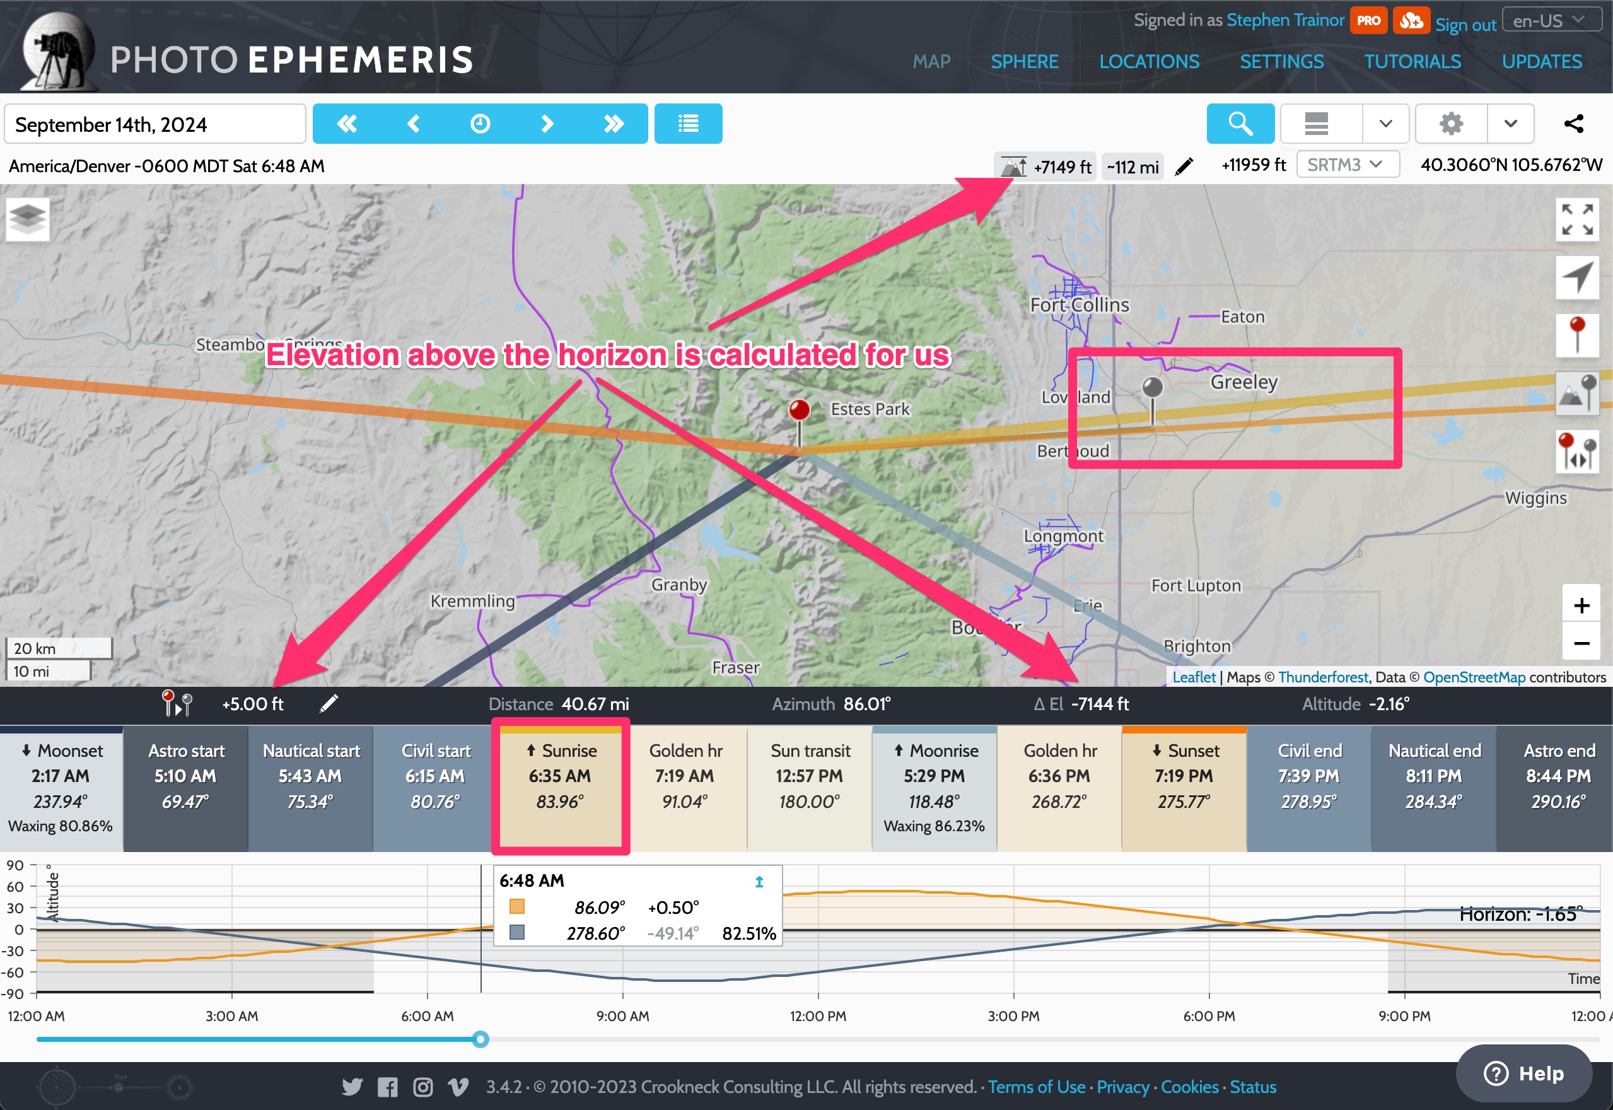The width and height of the screenshot is (1613, 1110).
Task: Open the SETTINGS tab
Action: pyautogui.click(x=1282, y=61)
